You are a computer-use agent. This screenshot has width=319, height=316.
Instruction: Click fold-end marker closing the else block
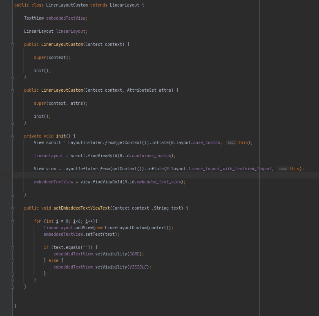click(12, 274)
